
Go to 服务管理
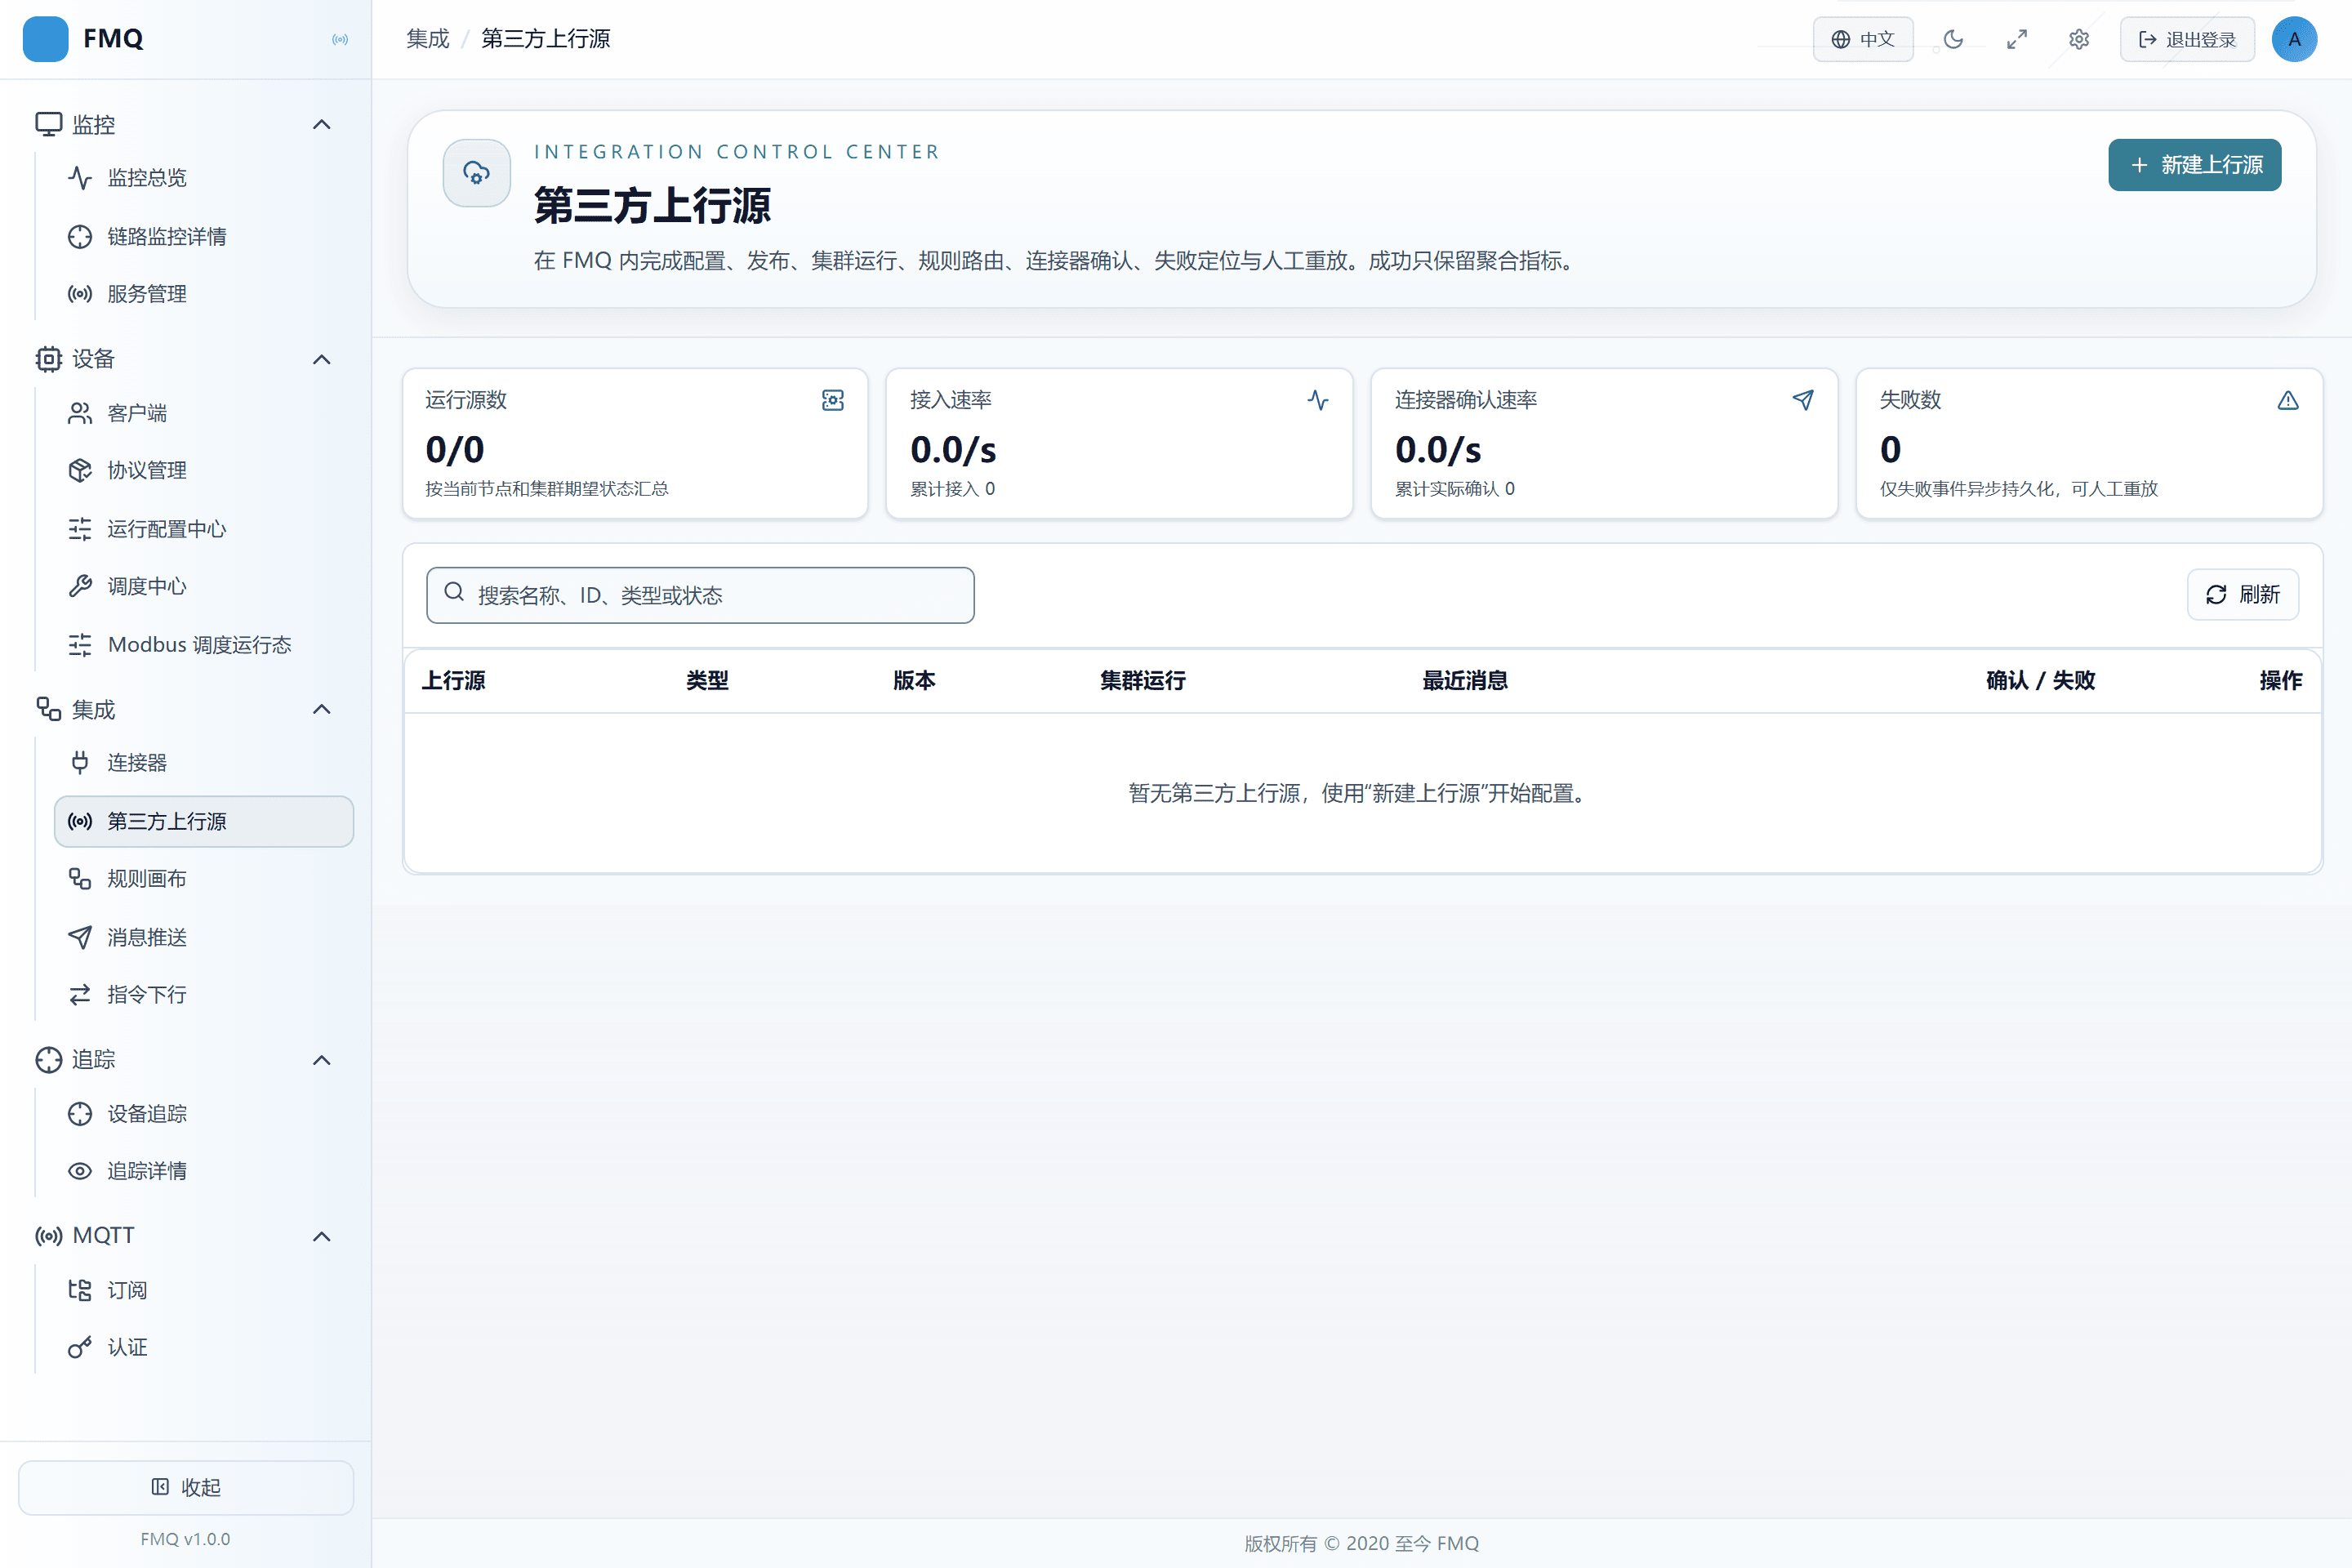pos(204,294)
